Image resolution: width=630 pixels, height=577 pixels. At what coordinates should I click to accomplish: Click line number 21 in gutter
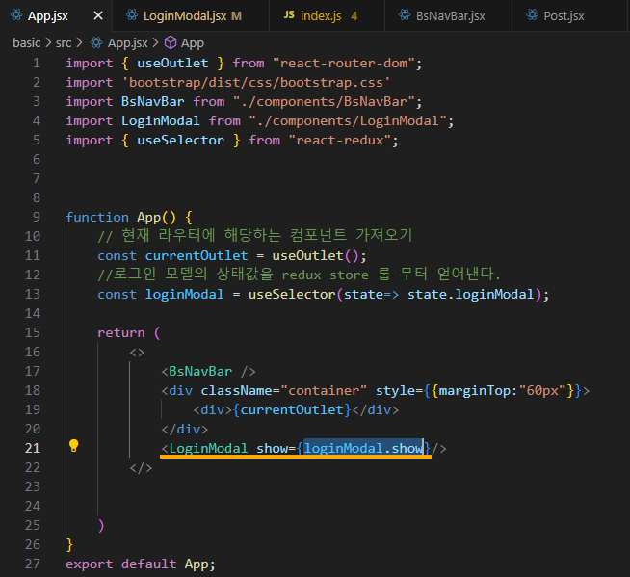[x=33, y=448]
